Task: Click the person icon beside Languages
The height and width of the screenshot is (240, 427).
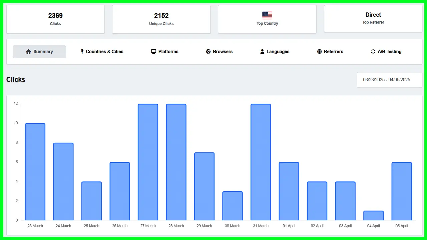Action: pyautogui.click(x=262, y=52)
